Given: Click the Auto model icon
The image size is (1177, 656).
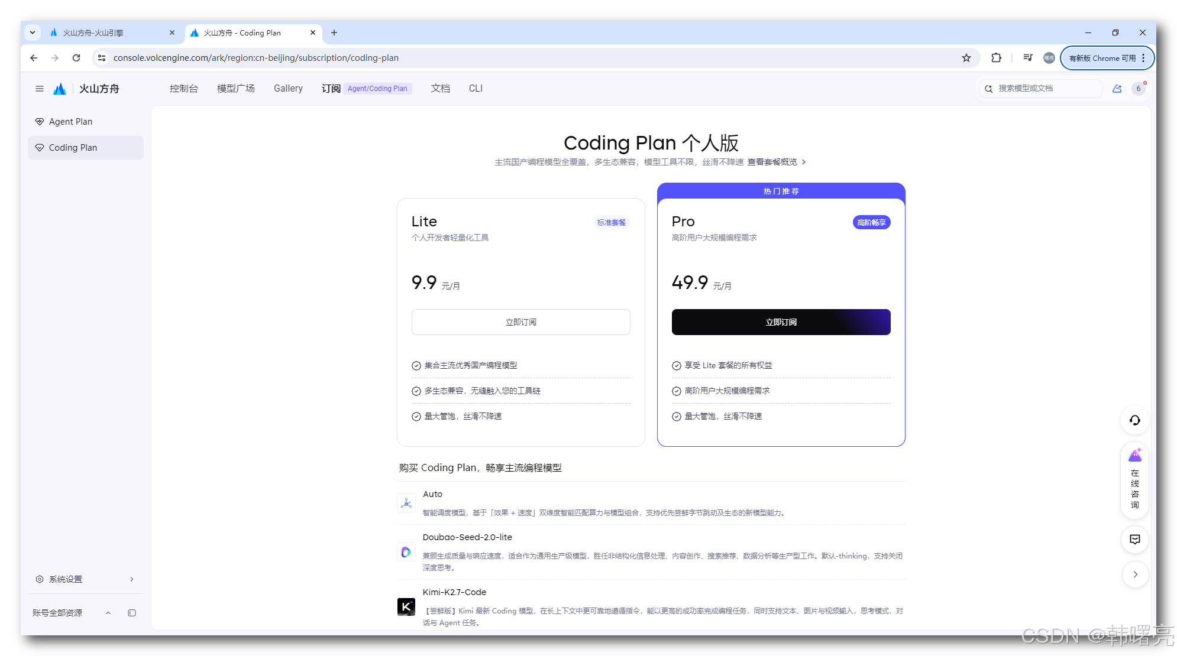Looking at the screenshot, I should pos(406,503).
